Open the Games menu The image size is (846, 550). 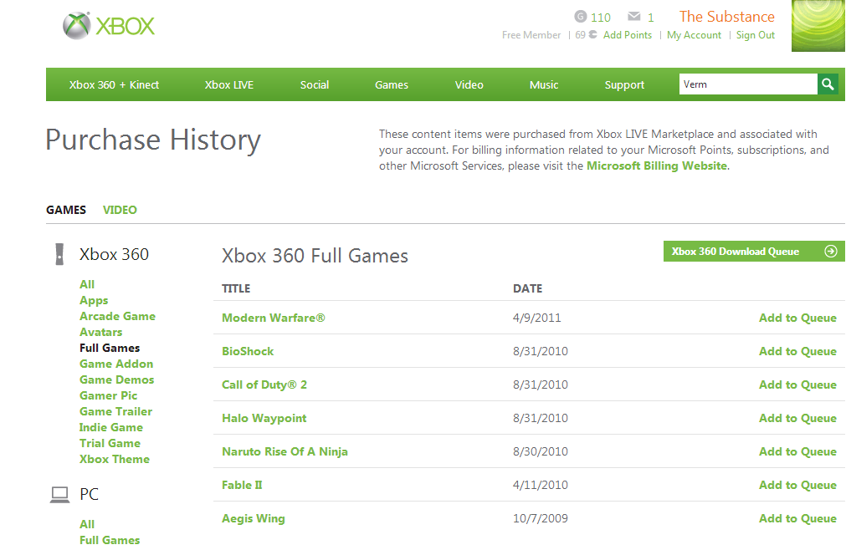(x=392, y=84)
